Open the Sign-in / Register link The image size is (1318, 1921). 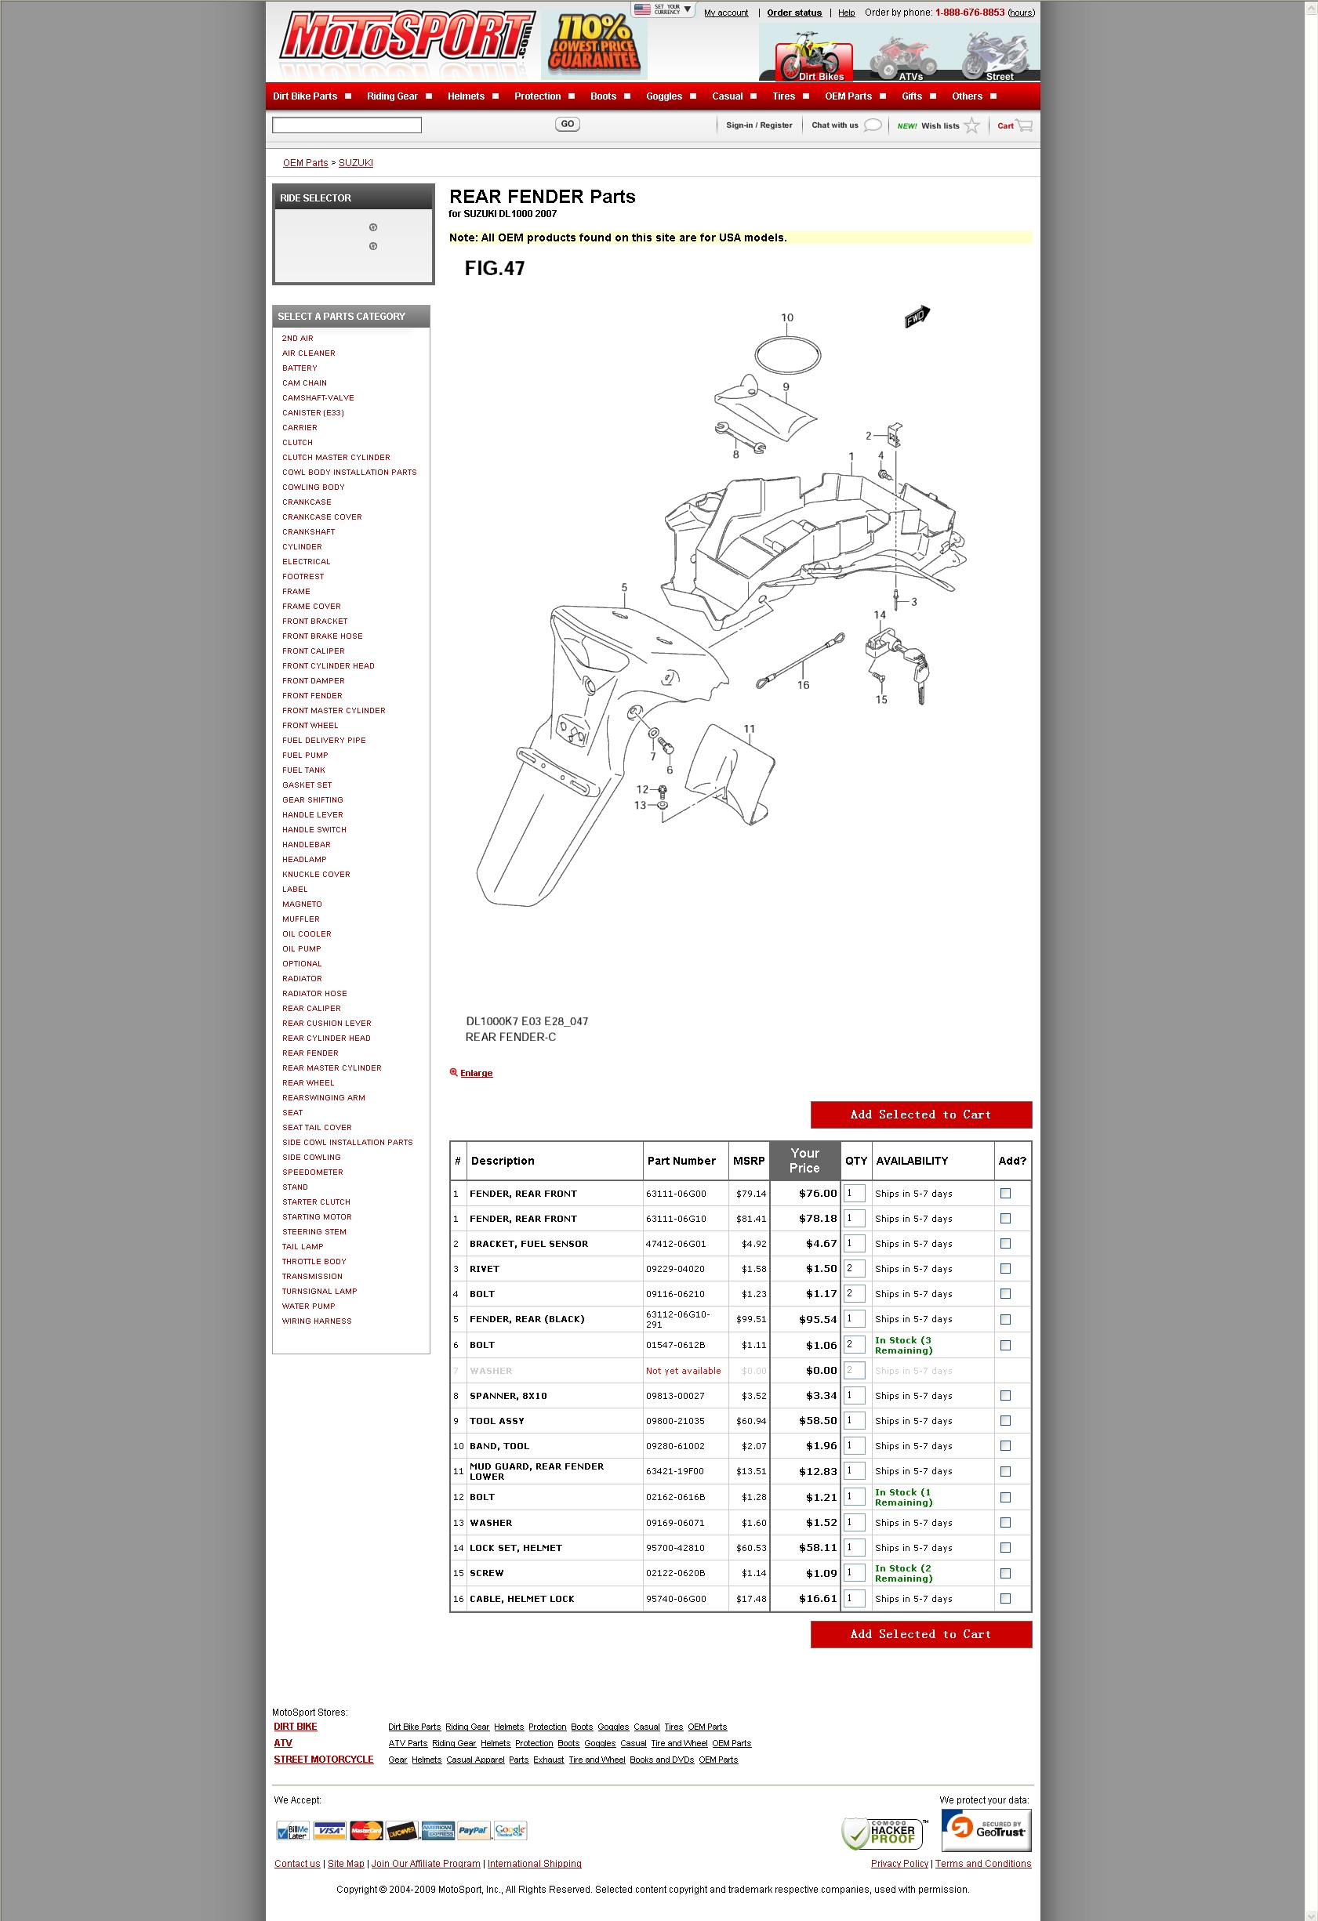click(x=759, y=125)
